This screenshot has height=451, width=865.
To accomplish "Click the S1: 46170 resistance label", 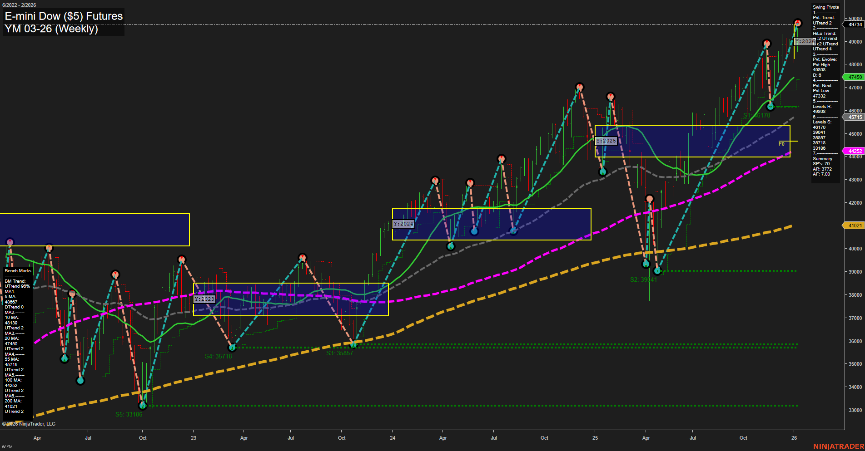I will pyautogui.click(x=756, y=116).
